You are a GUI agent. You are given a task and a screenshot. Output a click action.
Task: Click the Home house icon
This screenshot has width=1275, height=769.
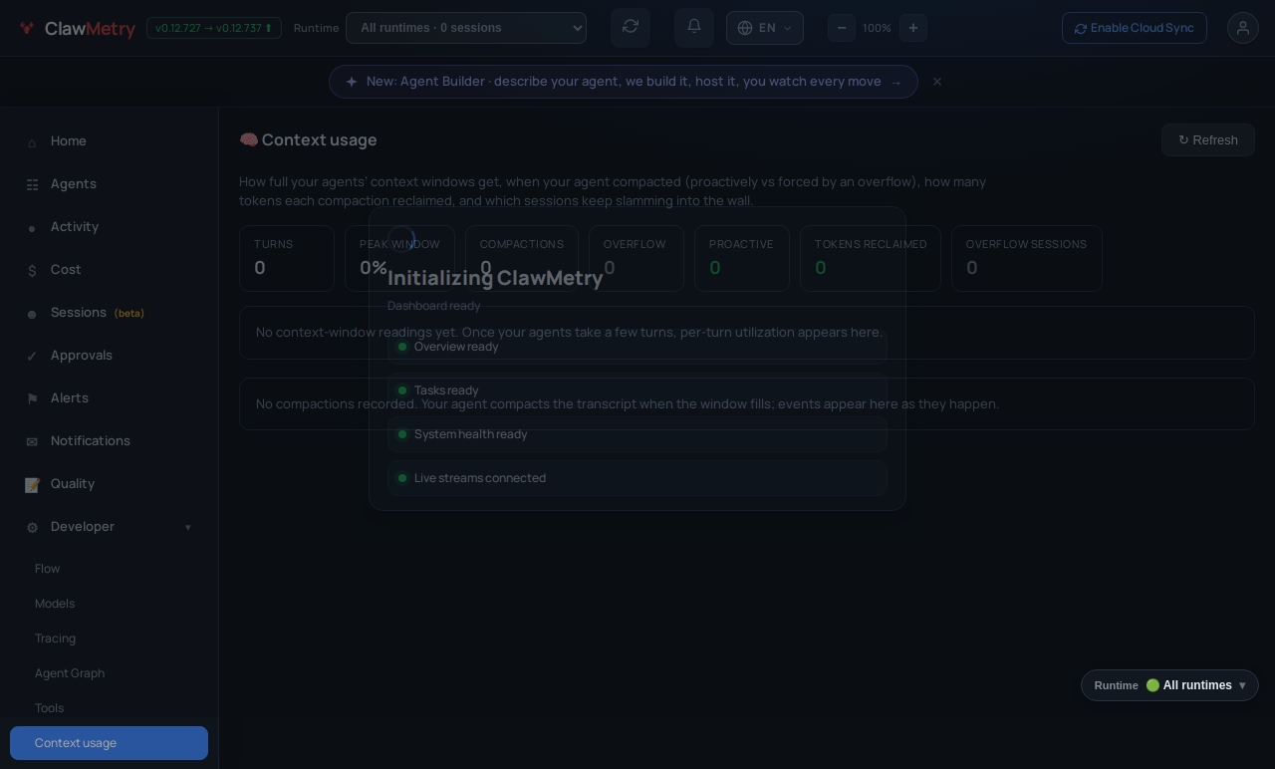click(x=32, y=142)
